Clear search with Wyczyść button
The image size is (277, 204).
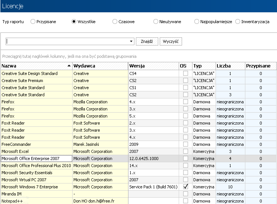click(171, 41)
